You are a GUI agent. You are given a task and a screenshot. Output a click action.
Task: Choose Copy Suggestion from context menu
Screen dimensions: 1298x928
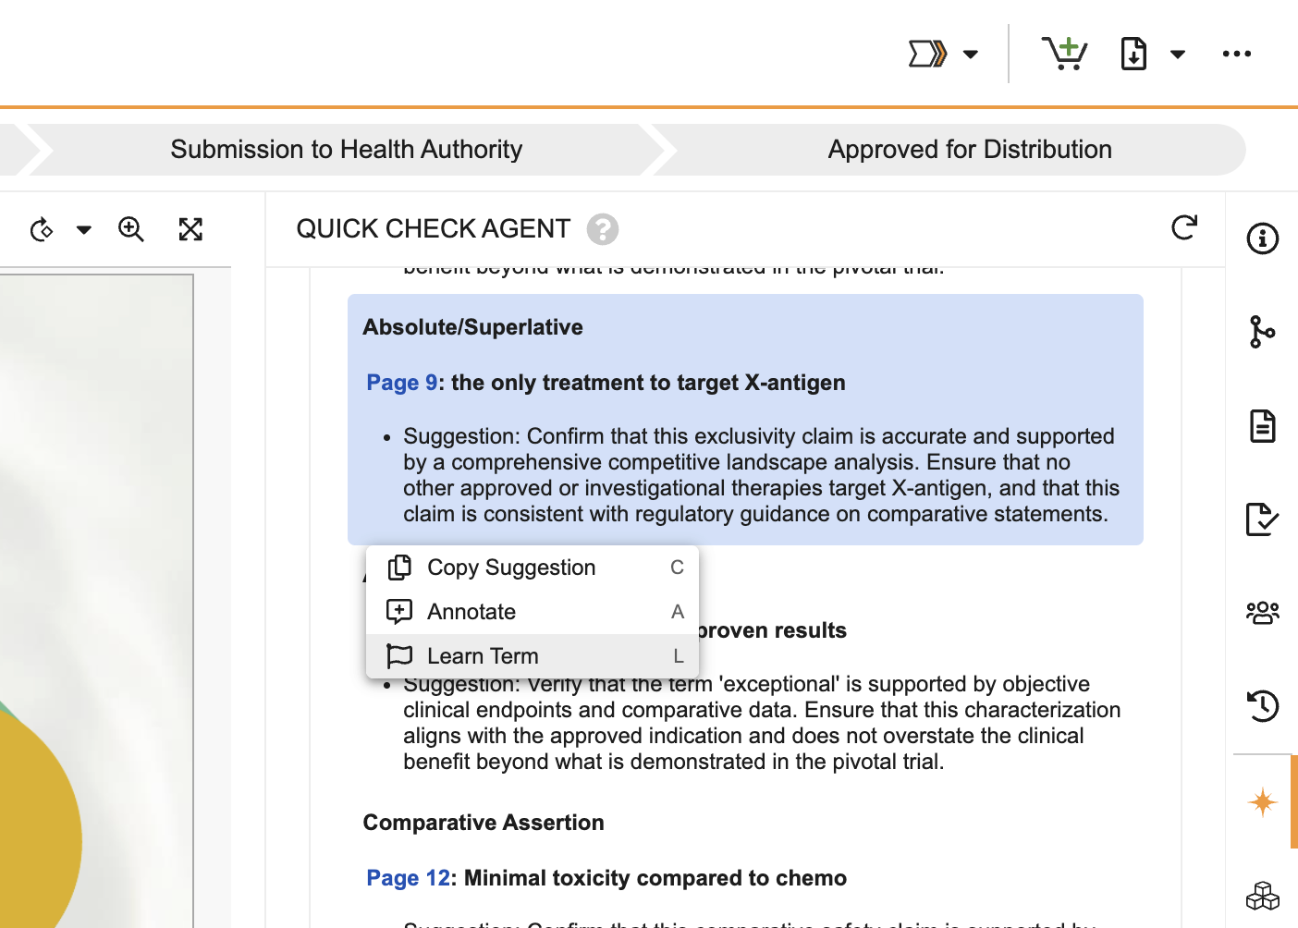pyautogui.click(x=511, y=568)
